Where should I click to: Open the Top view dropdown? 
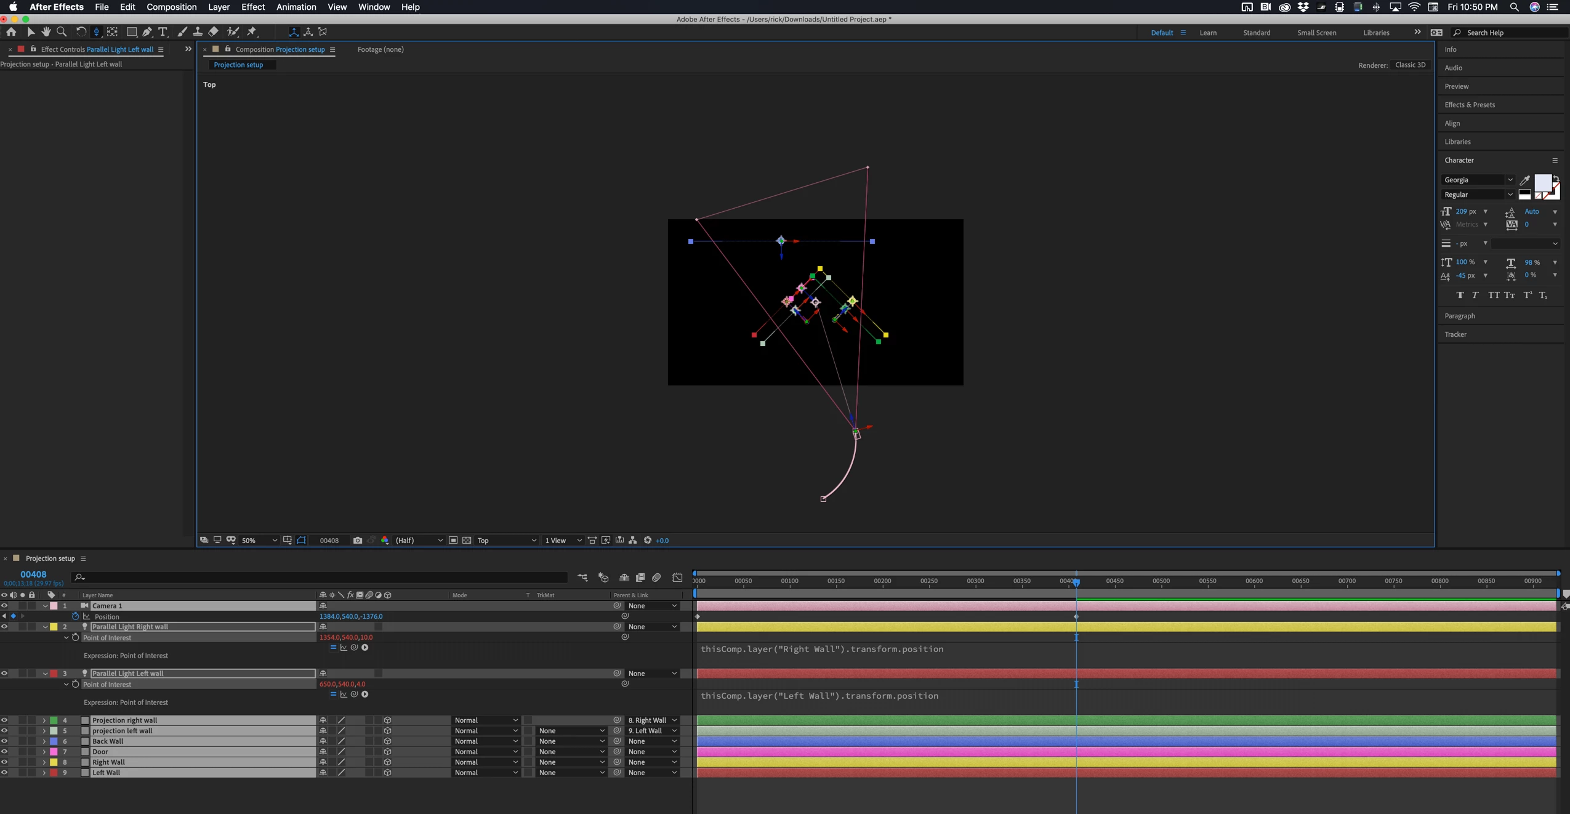(507, 541)
